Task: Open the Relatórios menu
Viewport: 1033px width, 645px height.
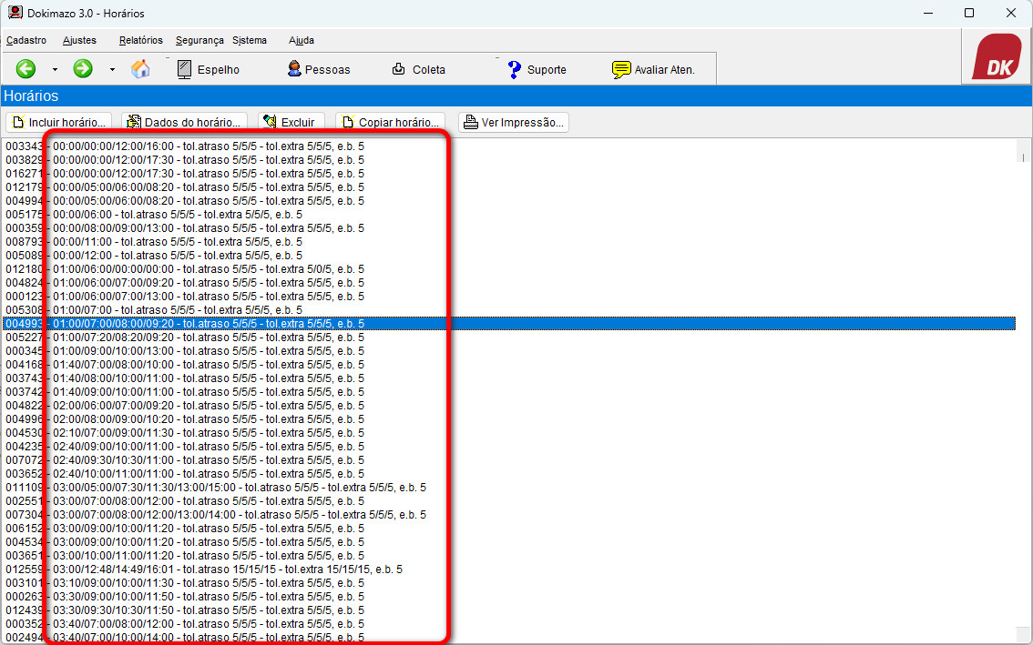Action: tap(140, 40)
